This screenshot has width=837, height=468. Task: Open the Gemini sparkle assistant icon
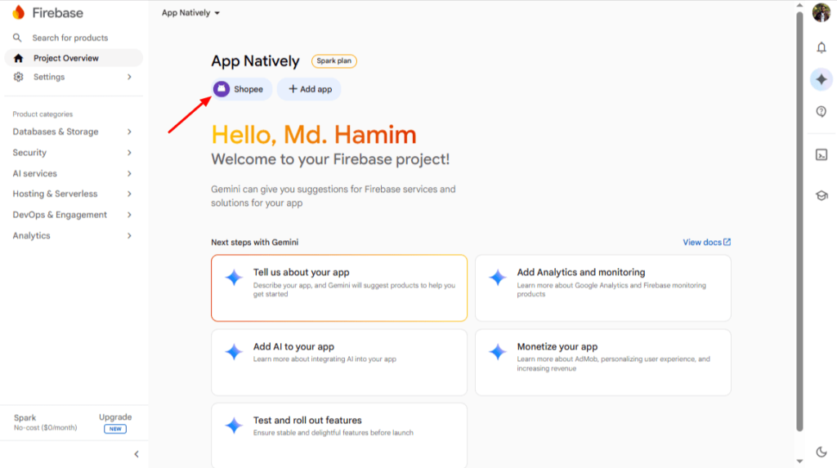point(821,79)
